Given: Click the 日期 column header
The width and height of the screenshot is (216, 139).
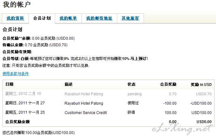Looking at the screenshot, I should point(9,84).
